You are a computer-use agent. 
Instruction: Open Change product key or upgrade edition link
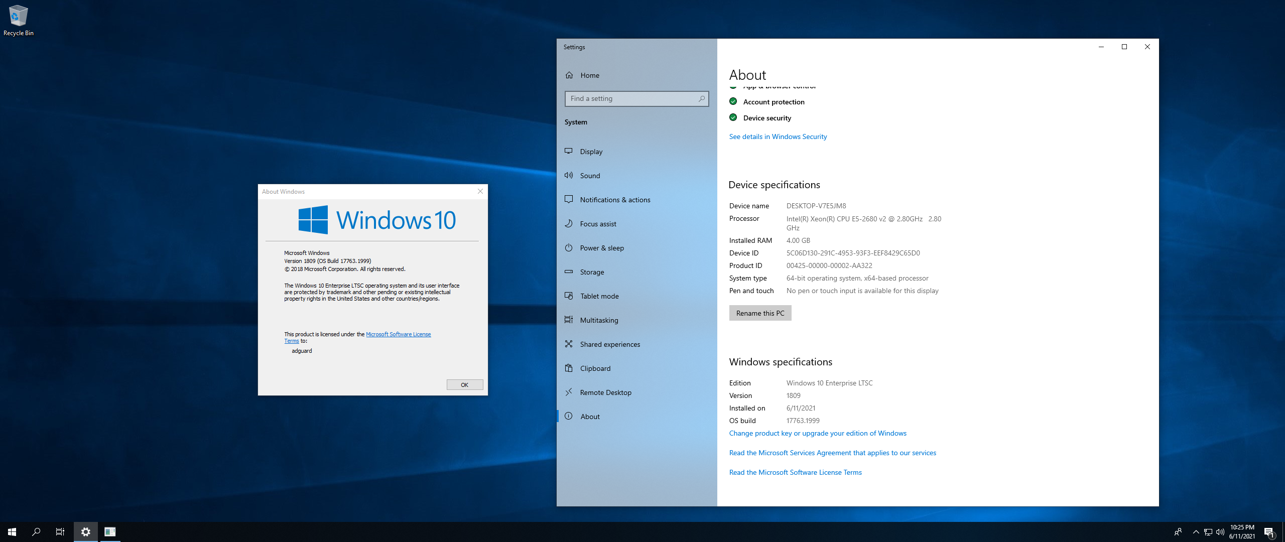click(818, 433)
